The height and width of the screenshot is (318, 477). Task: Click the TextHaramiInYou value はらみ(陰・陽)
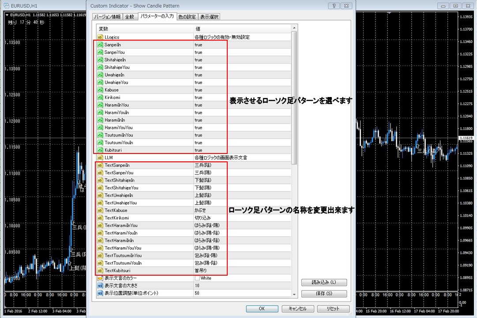tap(207, 225)
